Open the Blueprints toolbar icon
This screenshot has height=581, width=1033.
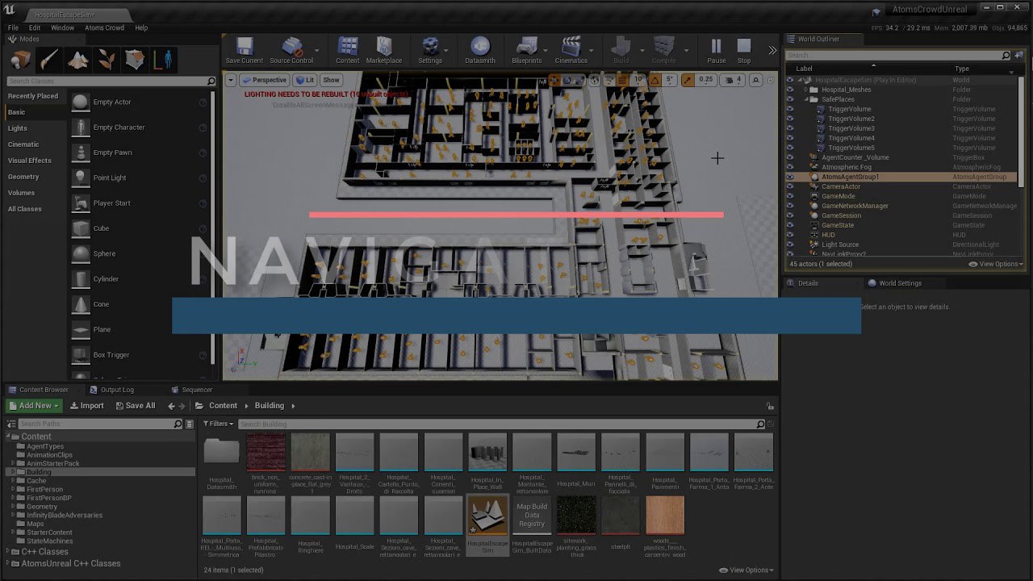point(527,50)
